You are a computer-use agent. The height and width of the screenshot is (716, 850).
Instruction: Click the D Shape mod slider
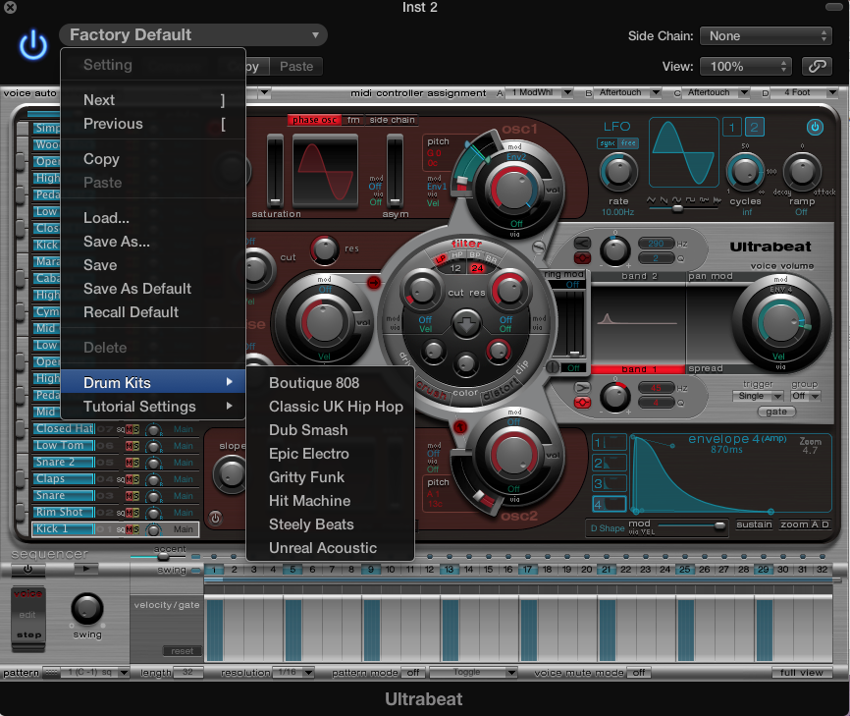point(691,525)
